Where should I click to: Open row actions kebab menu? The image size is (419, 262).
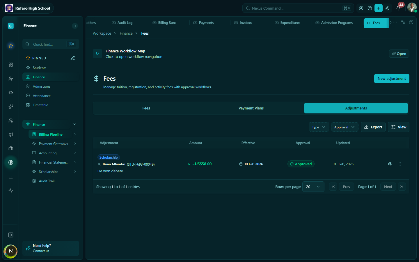coord(400,164)
